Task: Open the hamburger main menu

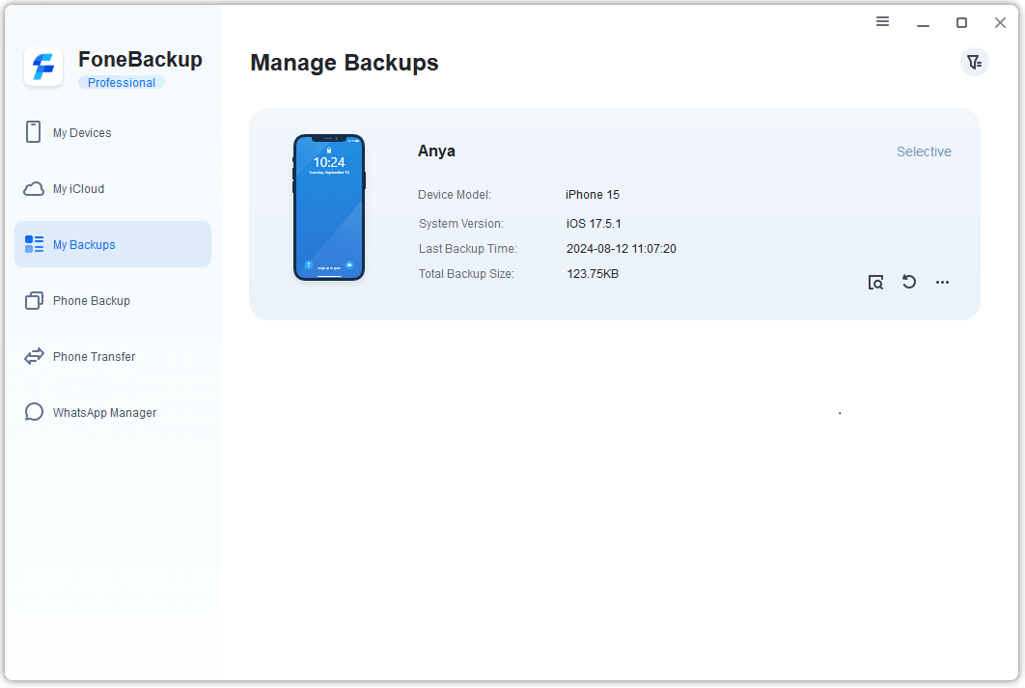Action: 882,22
